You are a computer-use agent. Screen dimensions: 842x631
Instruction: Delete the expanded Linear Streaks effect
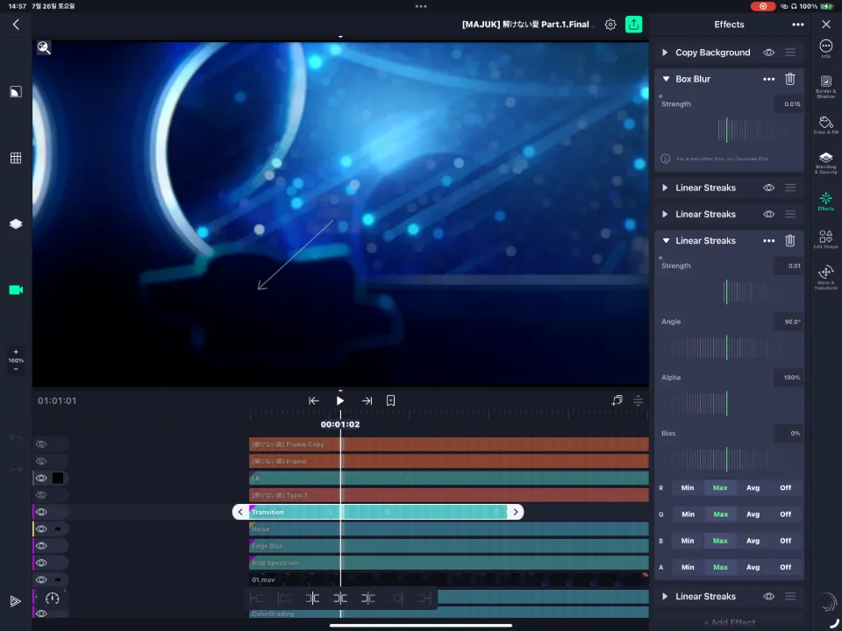click(x=790, y=240)
